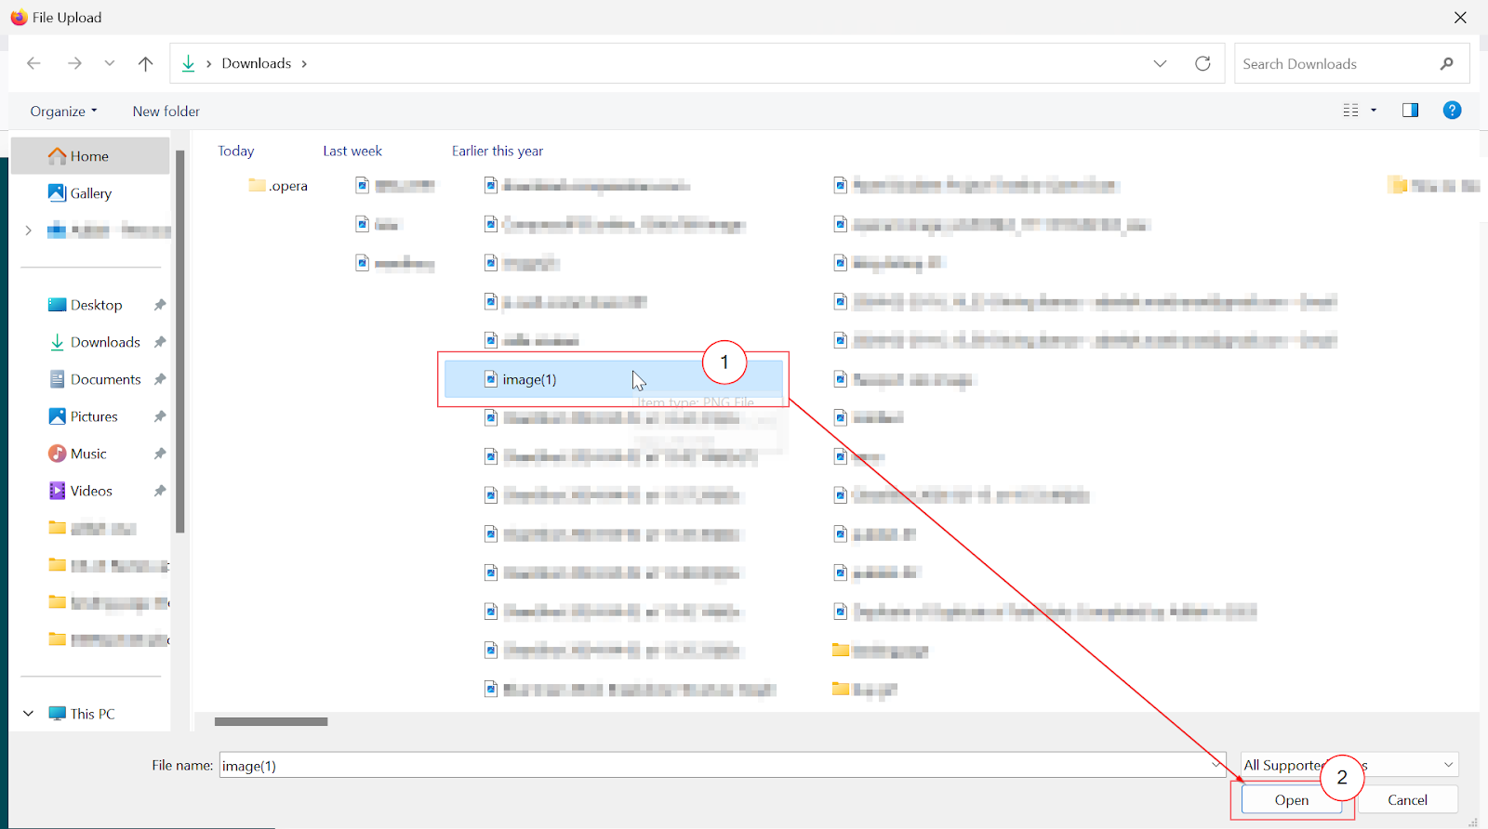Open the dialog Help icon
The width and height of the screenshot is (1488, 829).
pos(1451,111)
